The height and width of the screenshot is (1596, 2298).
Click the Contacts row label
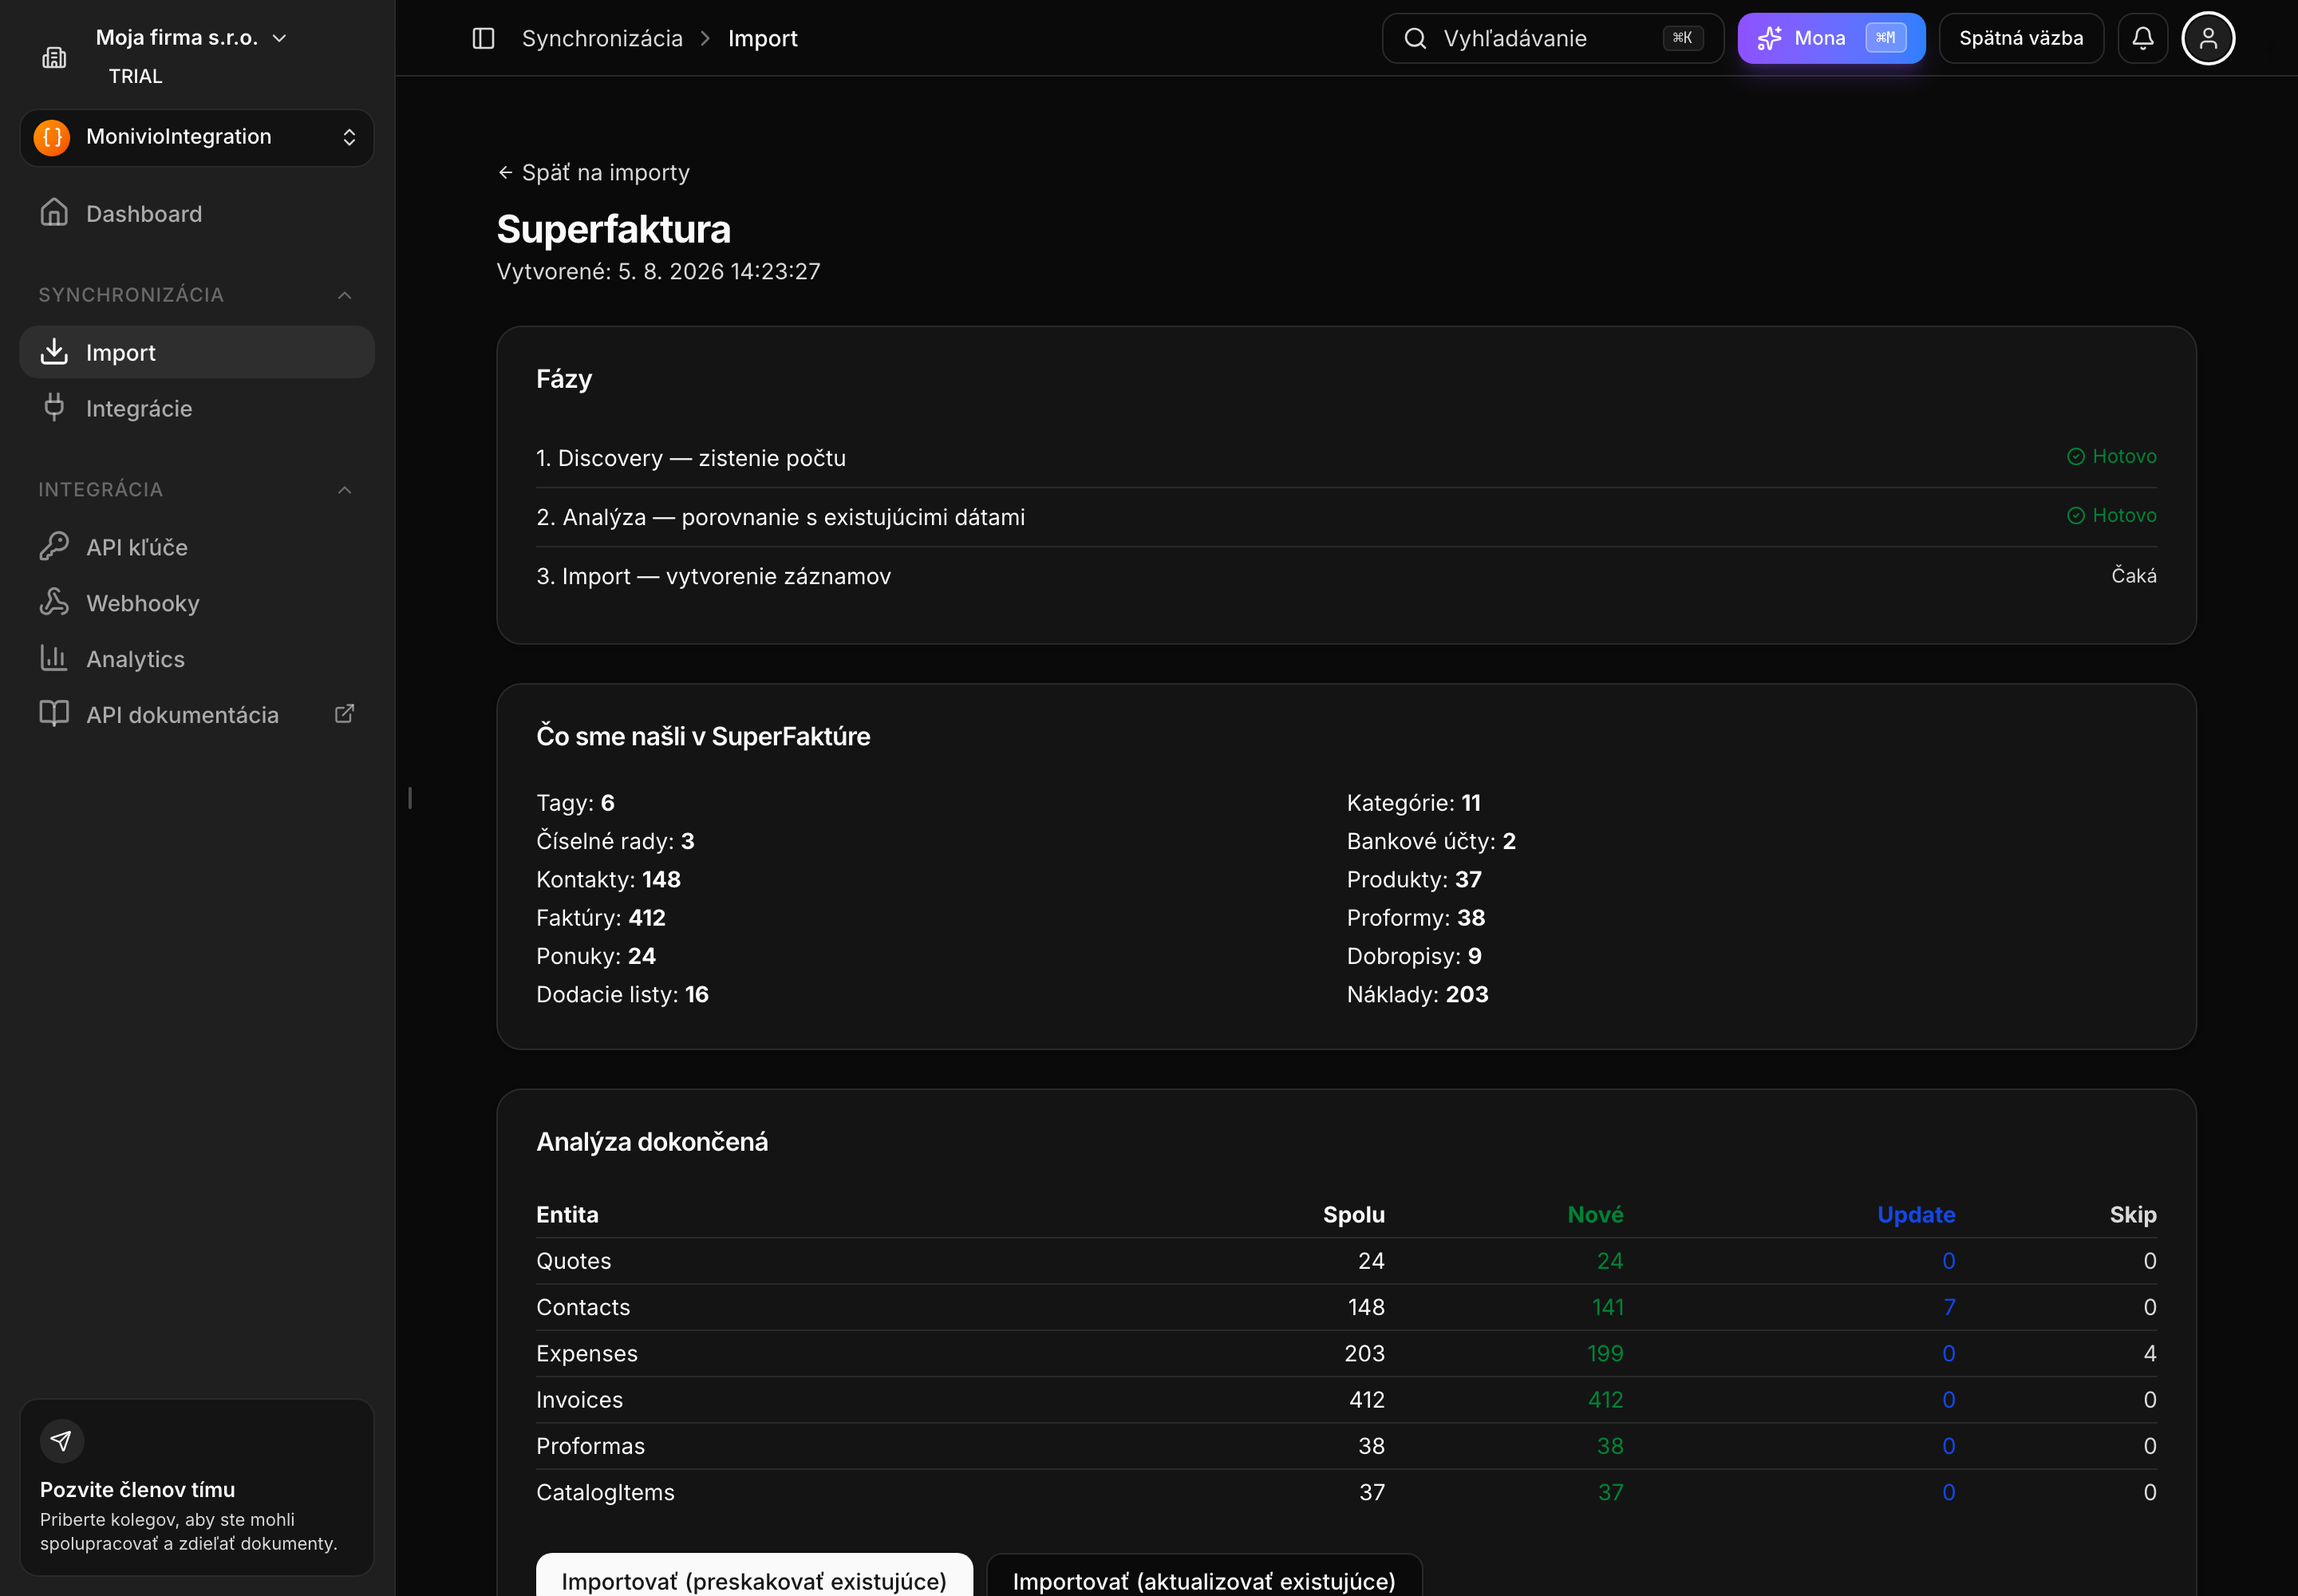tap(583, 1307)
